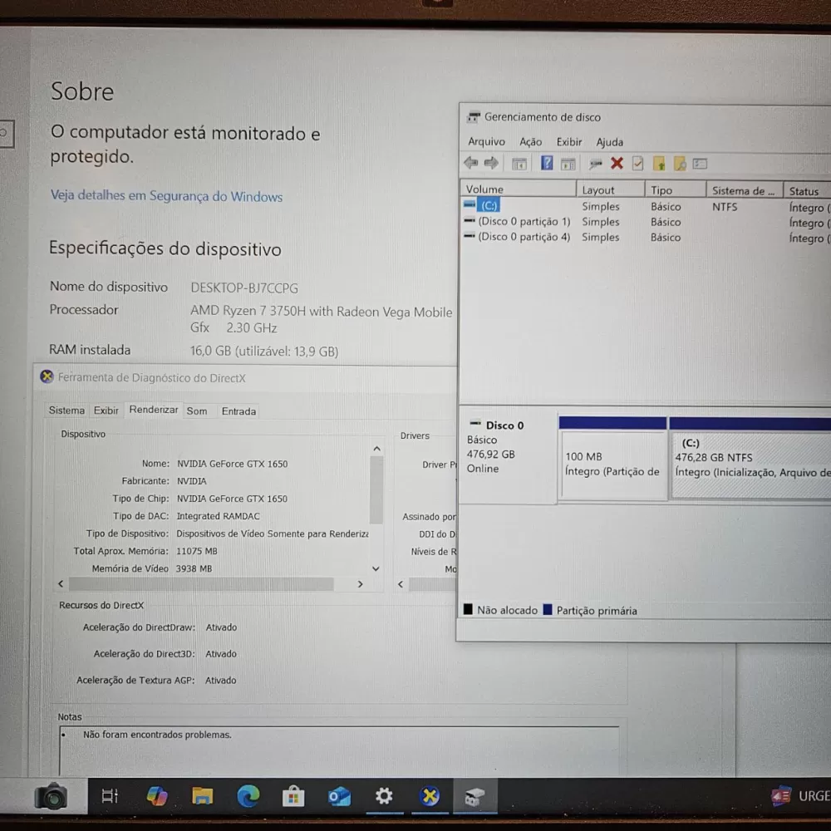
Task: Sort by Layout column header
Action: point(611,189)
